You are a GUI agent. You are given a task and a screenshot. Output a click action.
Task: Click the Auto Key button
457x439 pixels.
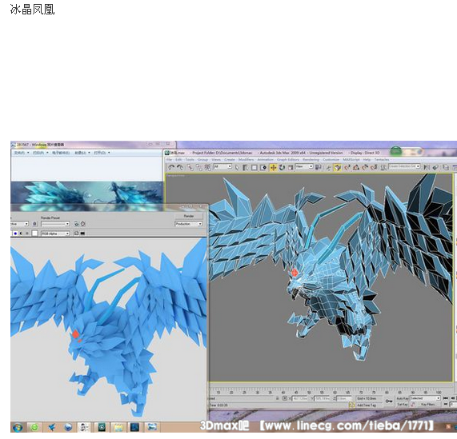point(403,398)
